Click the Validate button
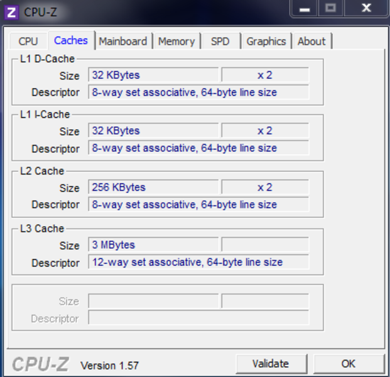Screen dimensions: 390x377 pyautogui.click(x=271, y=364)
